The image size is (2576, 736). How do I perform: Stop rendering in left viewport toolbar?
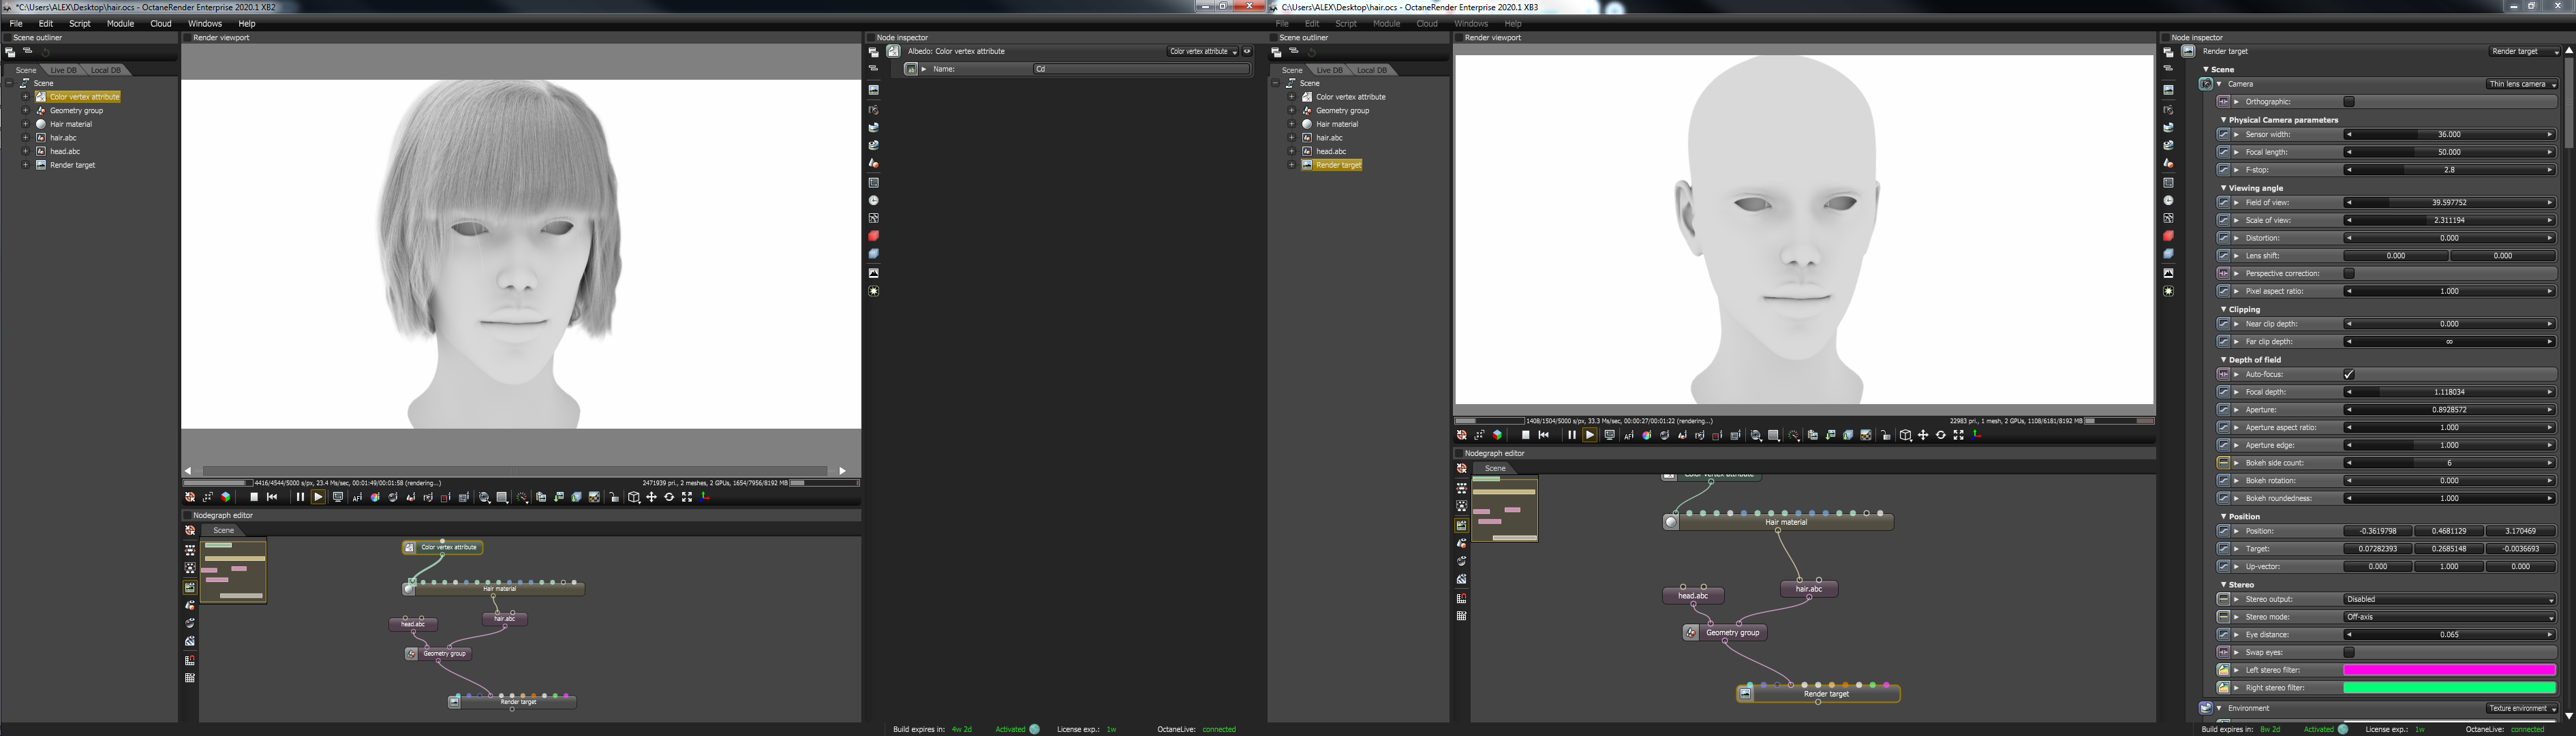[254, 497]
